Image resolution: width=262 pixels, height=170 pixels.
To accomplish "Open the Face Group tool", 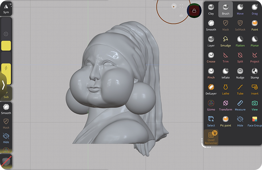I will click(x=255, y=121).
